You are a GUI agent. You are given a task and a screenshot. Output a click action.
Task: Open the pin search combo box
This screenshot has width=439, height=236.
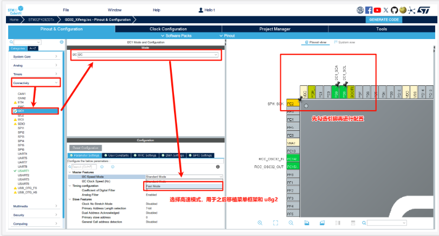click(x=387, y=223)
